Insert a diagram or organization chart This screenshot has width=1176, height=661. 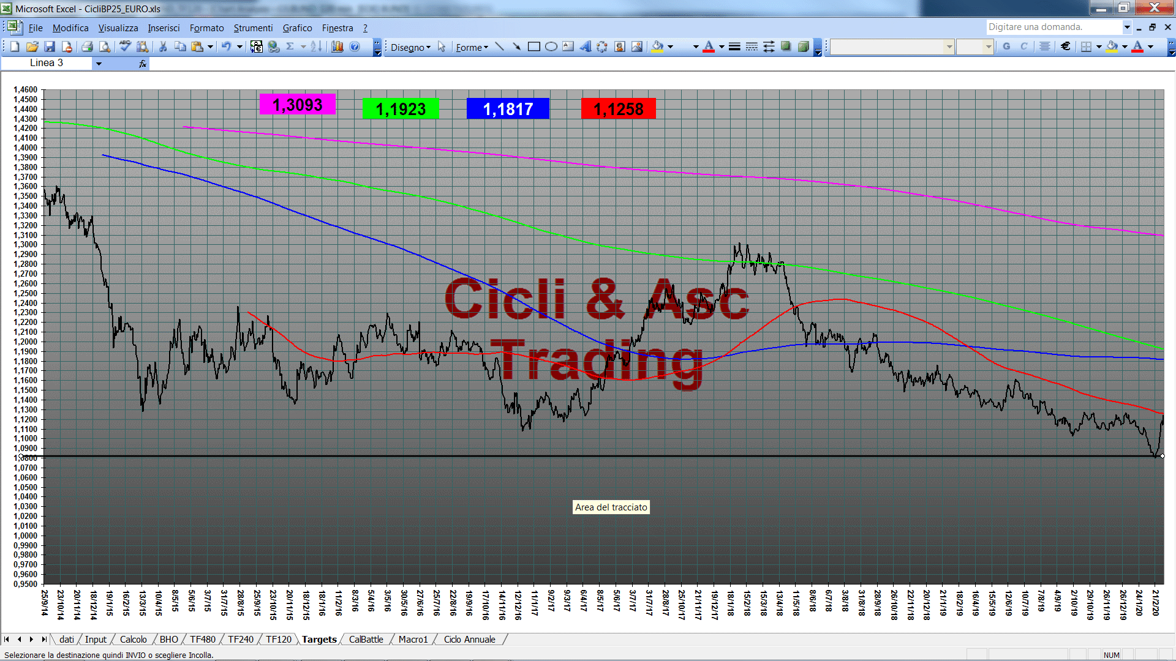tap(603, 47)
